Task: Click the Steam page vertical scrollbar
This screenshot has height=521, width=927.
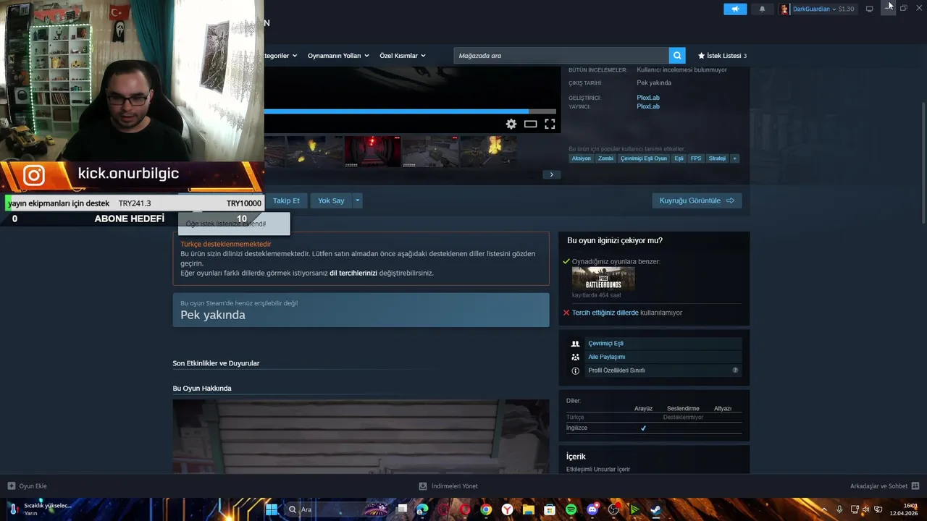Action: pos(923,163)
